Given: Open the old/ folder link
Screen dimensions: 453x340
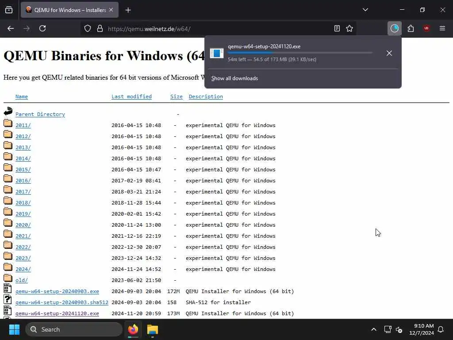Looking at the screenshot, I should point(22,280).
